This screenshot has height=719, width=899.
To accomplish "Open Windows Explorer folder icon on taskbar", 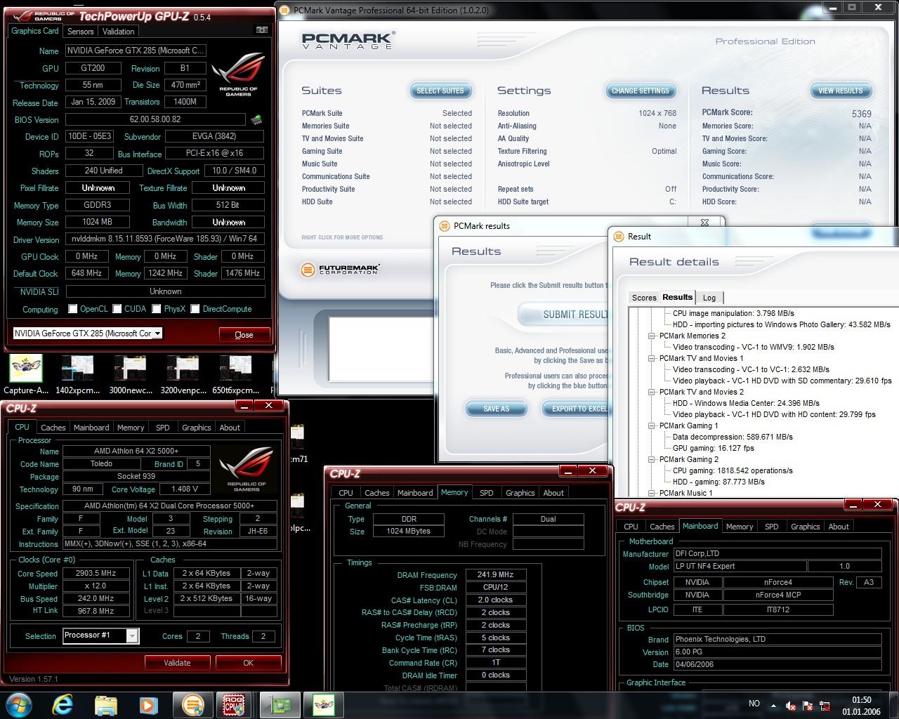I will pyautogui.click(x=105, y=704).
